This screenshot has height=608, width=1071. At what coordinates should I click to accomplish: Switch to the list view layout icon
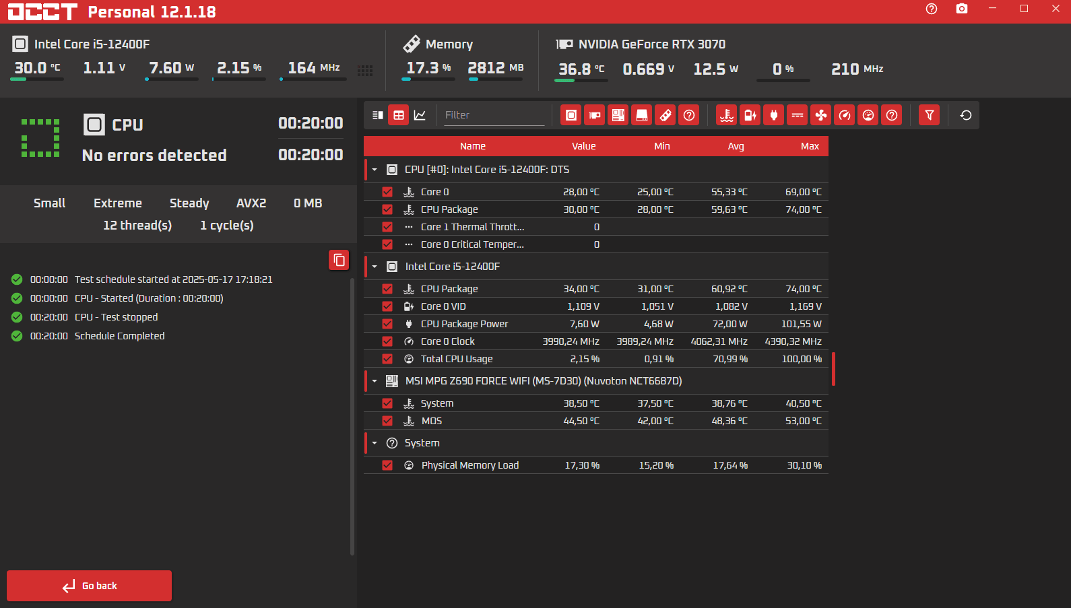coord(378,115)
